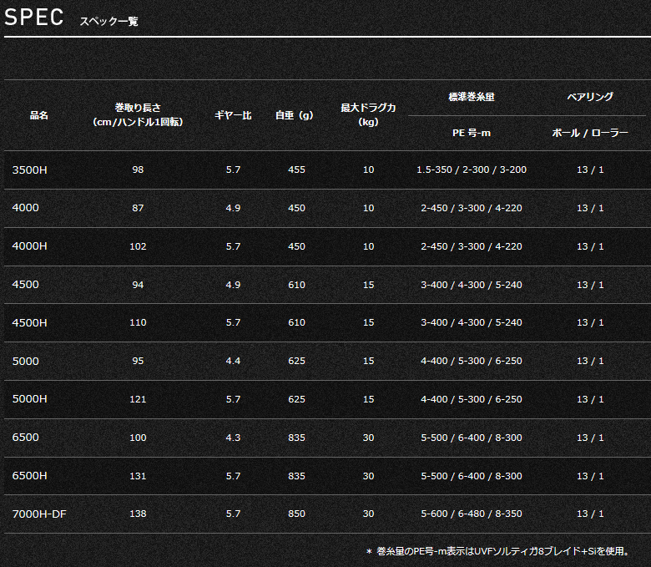The height and width of the screenshot is (567, 651).
Task: Select the 3500H model name cell
Action: [x=29, y=170]
